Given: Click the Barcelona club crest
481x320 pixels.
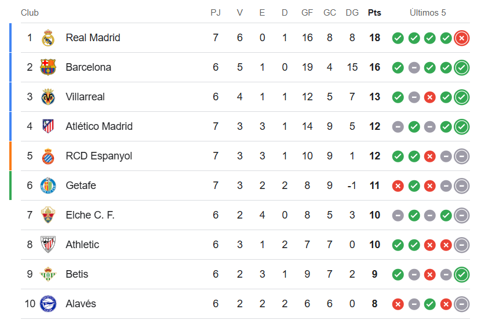Looking at the screenshot, I should tap(48, 67).
